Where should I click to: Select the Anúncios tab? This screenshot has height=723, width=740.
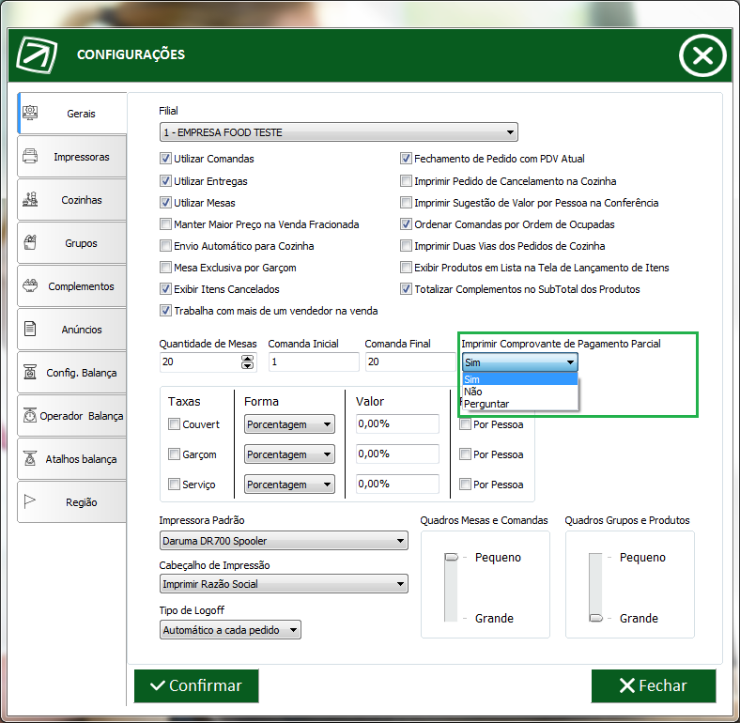(x=71, y=330)
